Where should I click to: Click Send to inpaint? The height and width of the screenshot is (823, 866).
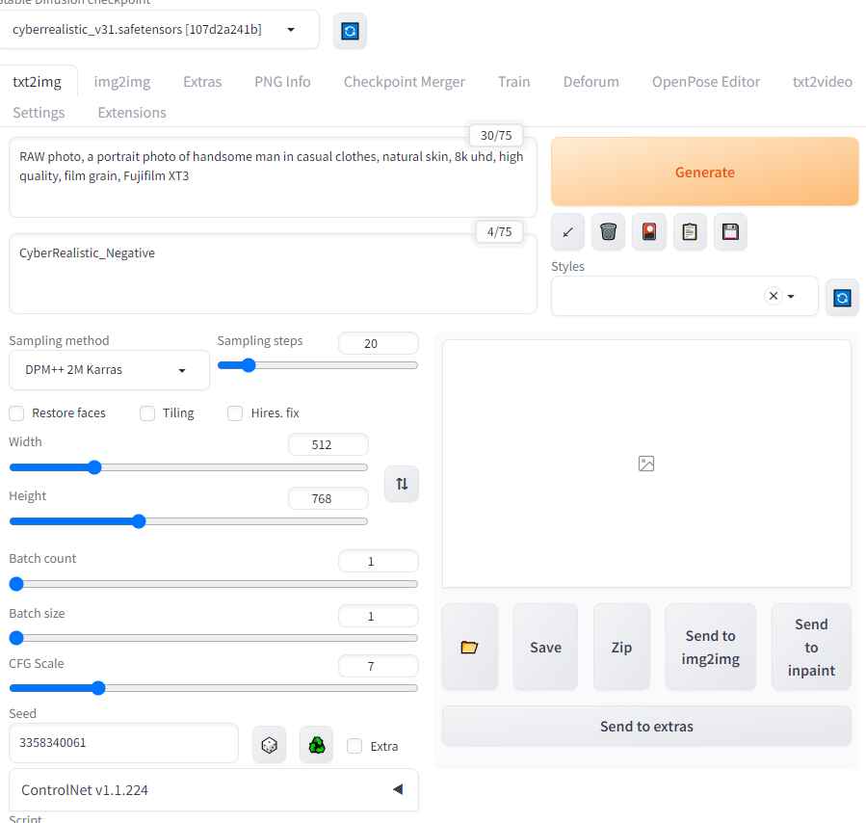point(811,647)
